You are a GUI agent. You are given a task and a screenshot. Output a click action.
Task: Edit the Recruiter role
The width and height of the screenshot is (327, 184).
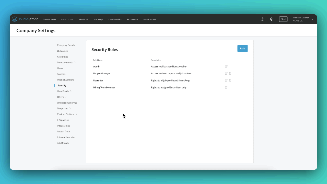pos(226,80)
